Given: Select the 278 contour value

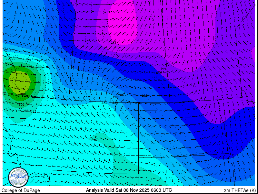Looking at the screenshot, I should coord(154,77).
